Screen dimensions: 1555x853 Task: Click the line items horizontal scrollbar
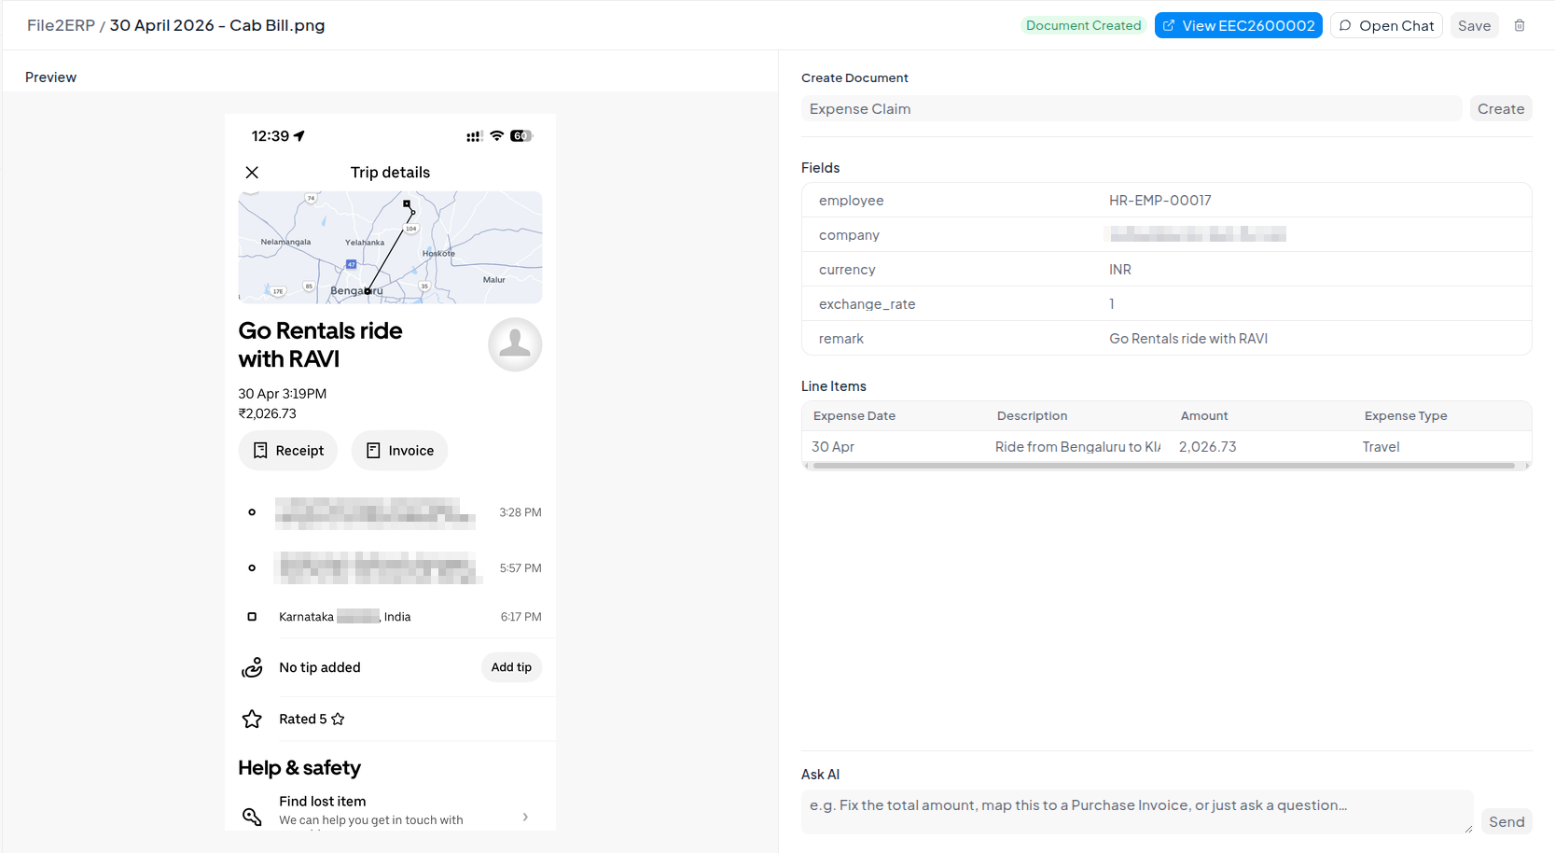point(1164,466)
